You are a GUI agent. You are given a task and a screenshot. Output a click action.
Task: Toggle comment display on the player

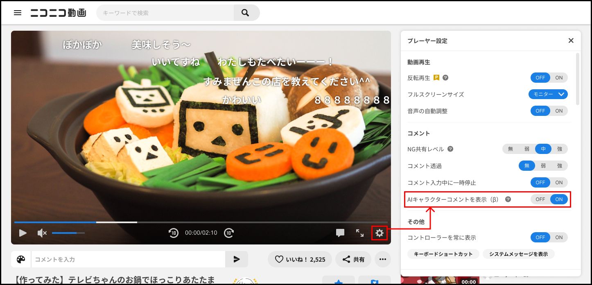click(340, 233)
